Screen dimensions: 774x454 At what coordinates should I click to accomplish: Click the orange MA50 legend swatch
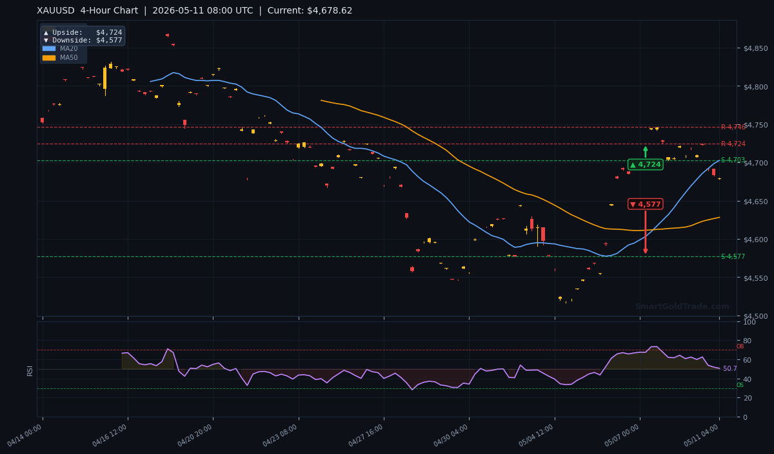pos(49,58)
